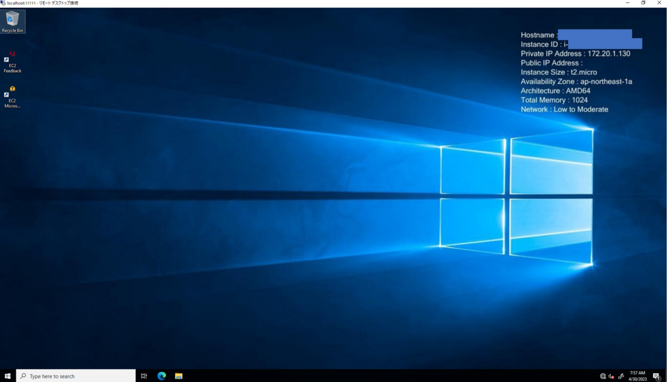Select the EC2 Microsoft desktop shortcut
The image size is (667, 382).
tap(12, 97)
